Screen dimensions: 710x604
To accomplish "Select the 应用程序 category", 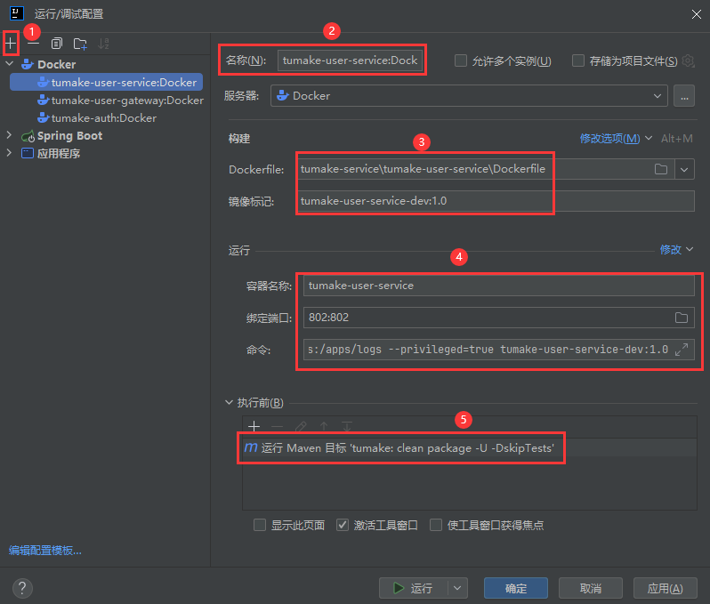I will [x=51, y=154].
